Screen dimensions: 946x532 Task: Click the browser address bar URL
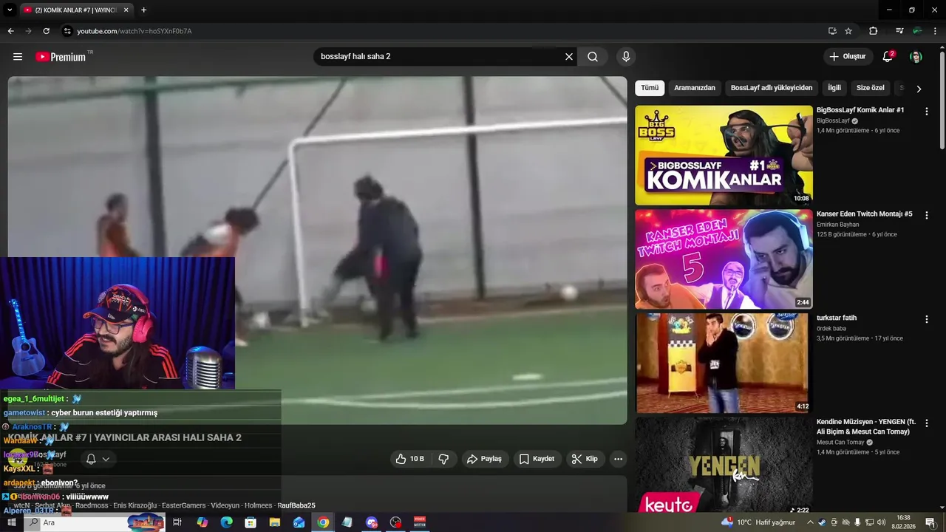[x=135, y=31]
